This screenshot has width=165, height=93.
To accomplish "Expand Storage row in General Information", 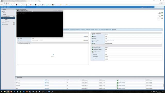I will [18, 38].
